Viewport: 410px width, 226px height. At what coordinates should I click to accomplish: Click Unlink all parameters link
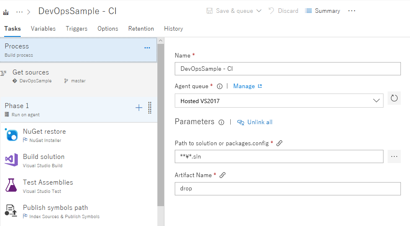(x=260, y=122)
